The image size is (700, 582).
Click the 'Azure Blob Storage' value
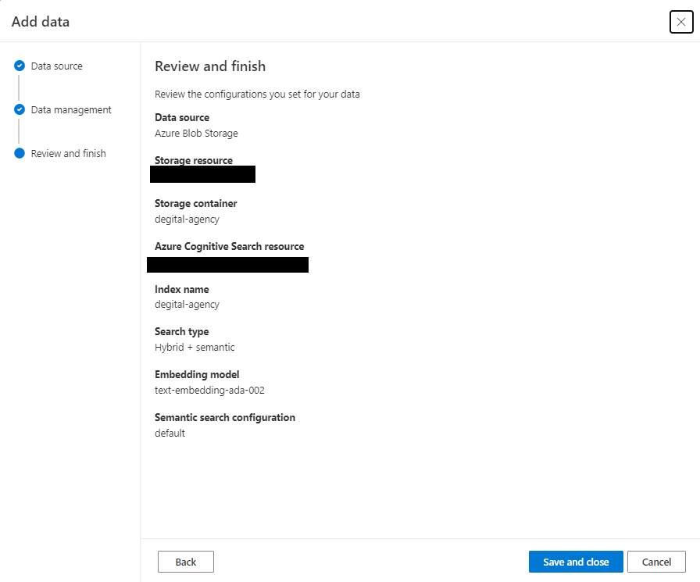196,134
